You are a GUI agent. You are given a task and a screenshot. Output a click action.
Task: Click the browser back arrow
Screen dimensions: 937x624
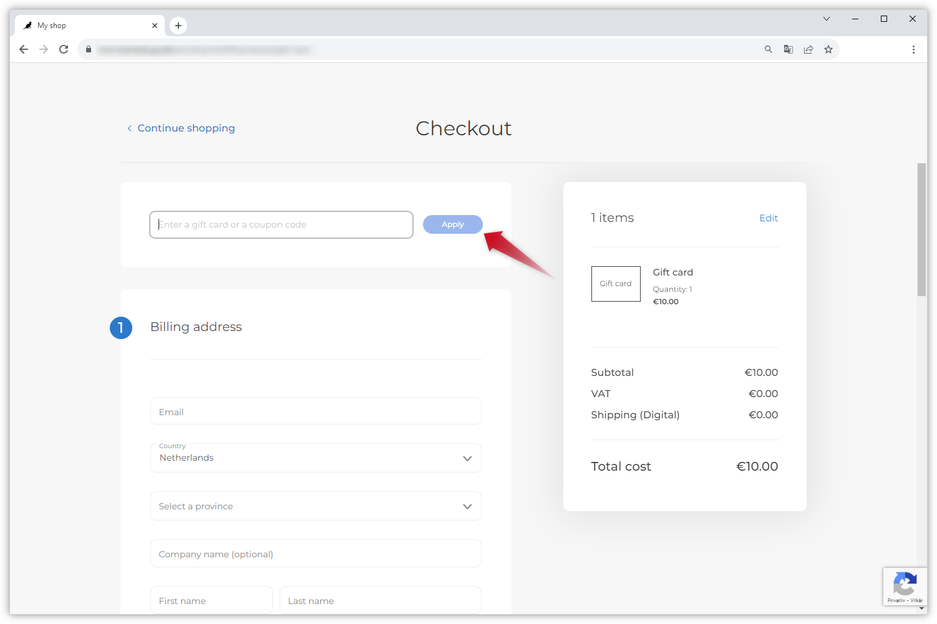point(24,49)
